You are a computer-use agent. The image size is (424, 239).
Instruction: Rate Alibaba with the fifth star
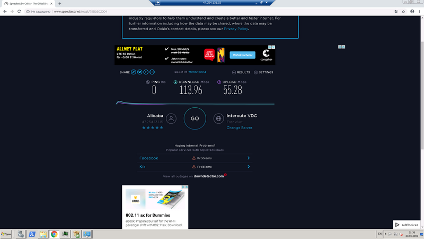tap(162, 127)
